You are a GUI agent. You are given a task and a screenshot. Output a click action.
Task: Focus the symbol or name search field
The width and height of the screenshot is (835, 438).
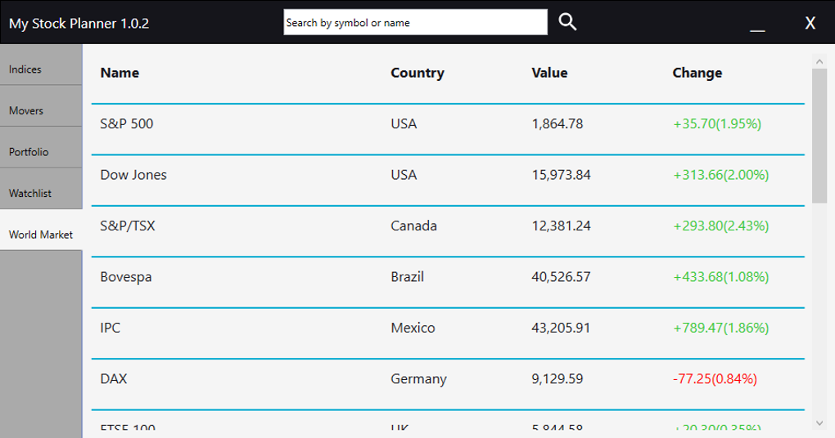[x=415, y=22]
